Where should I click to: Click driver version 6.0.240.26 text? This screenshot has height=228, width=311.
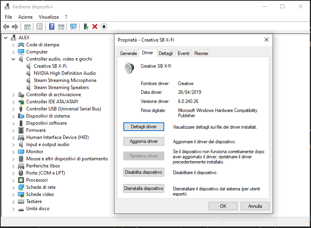click(x=188, y=101)
